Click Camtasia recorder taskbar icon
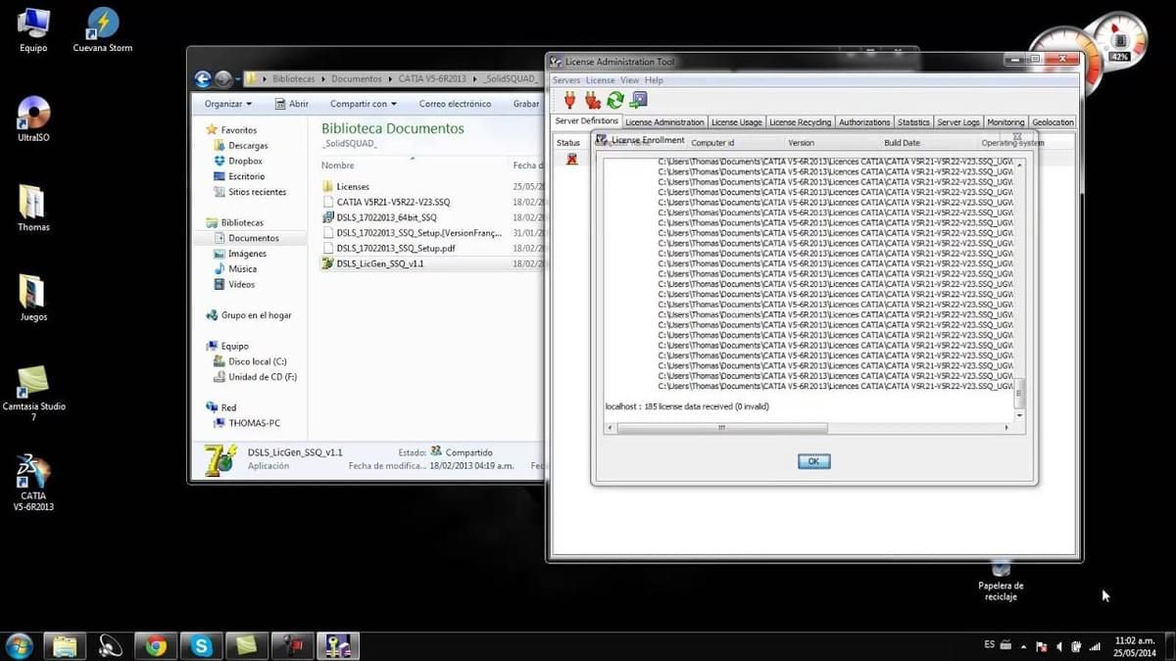This screenshot has height=661, width=1176. 292,645
